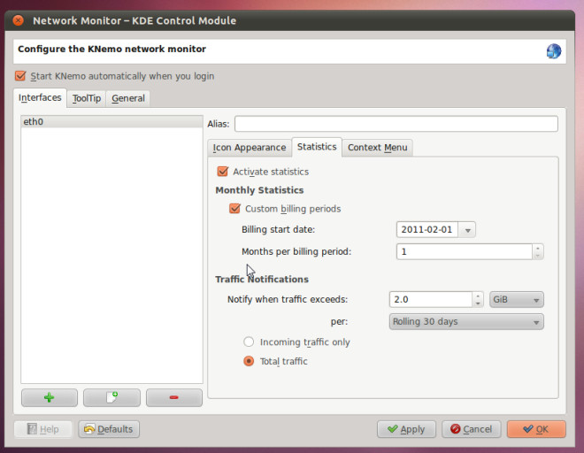Click the Apply button
The height and width of the screenshot is (453, 584).
(x=406, y=429)
